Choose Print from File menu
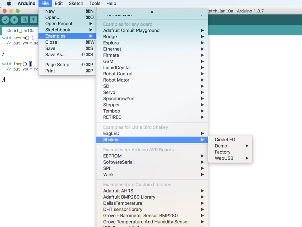 point(67,71)
